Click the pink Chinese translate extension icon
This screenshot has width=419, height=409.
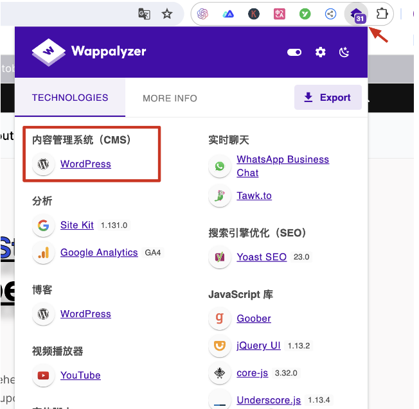coord(280,14)
